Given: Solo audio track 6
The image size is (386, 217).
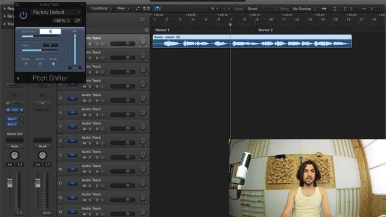Looking at the screenshot, I should tap(90, 115).
